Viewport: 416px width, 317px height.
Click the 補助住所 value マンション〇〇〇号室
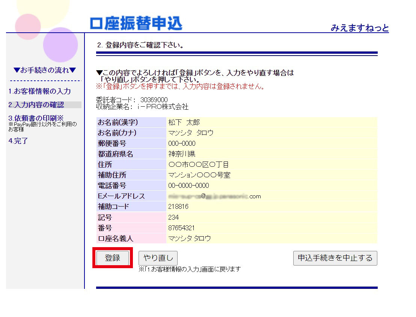[199, 175]
